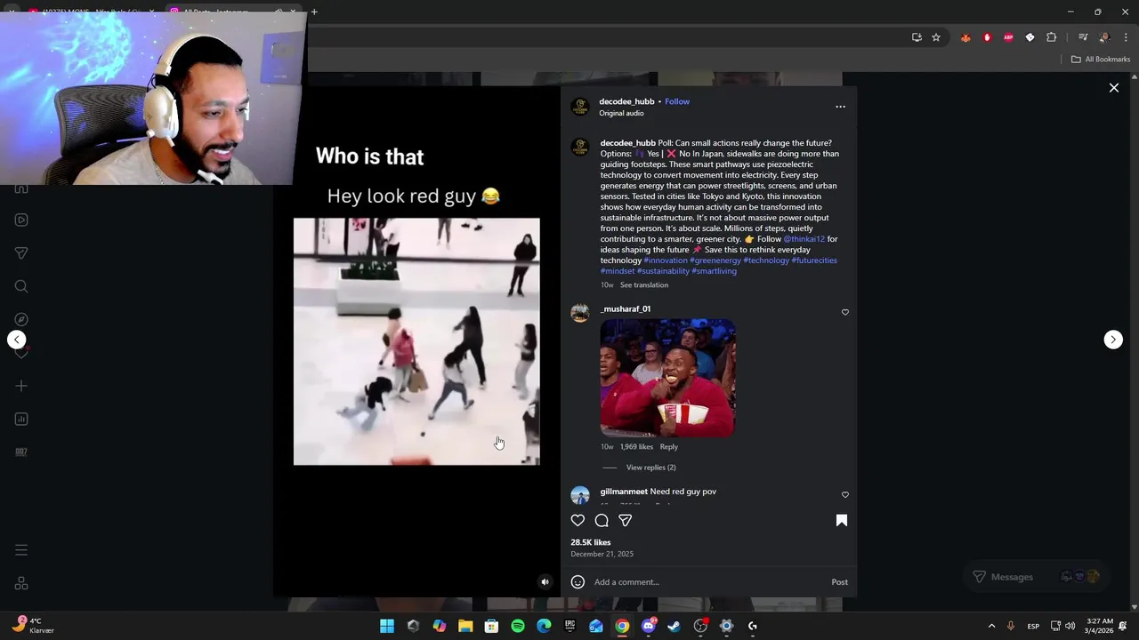This screenshot has height=640, width=1139.
Task: Click the comment bubble icon under the post
Action: pos(602,521)
